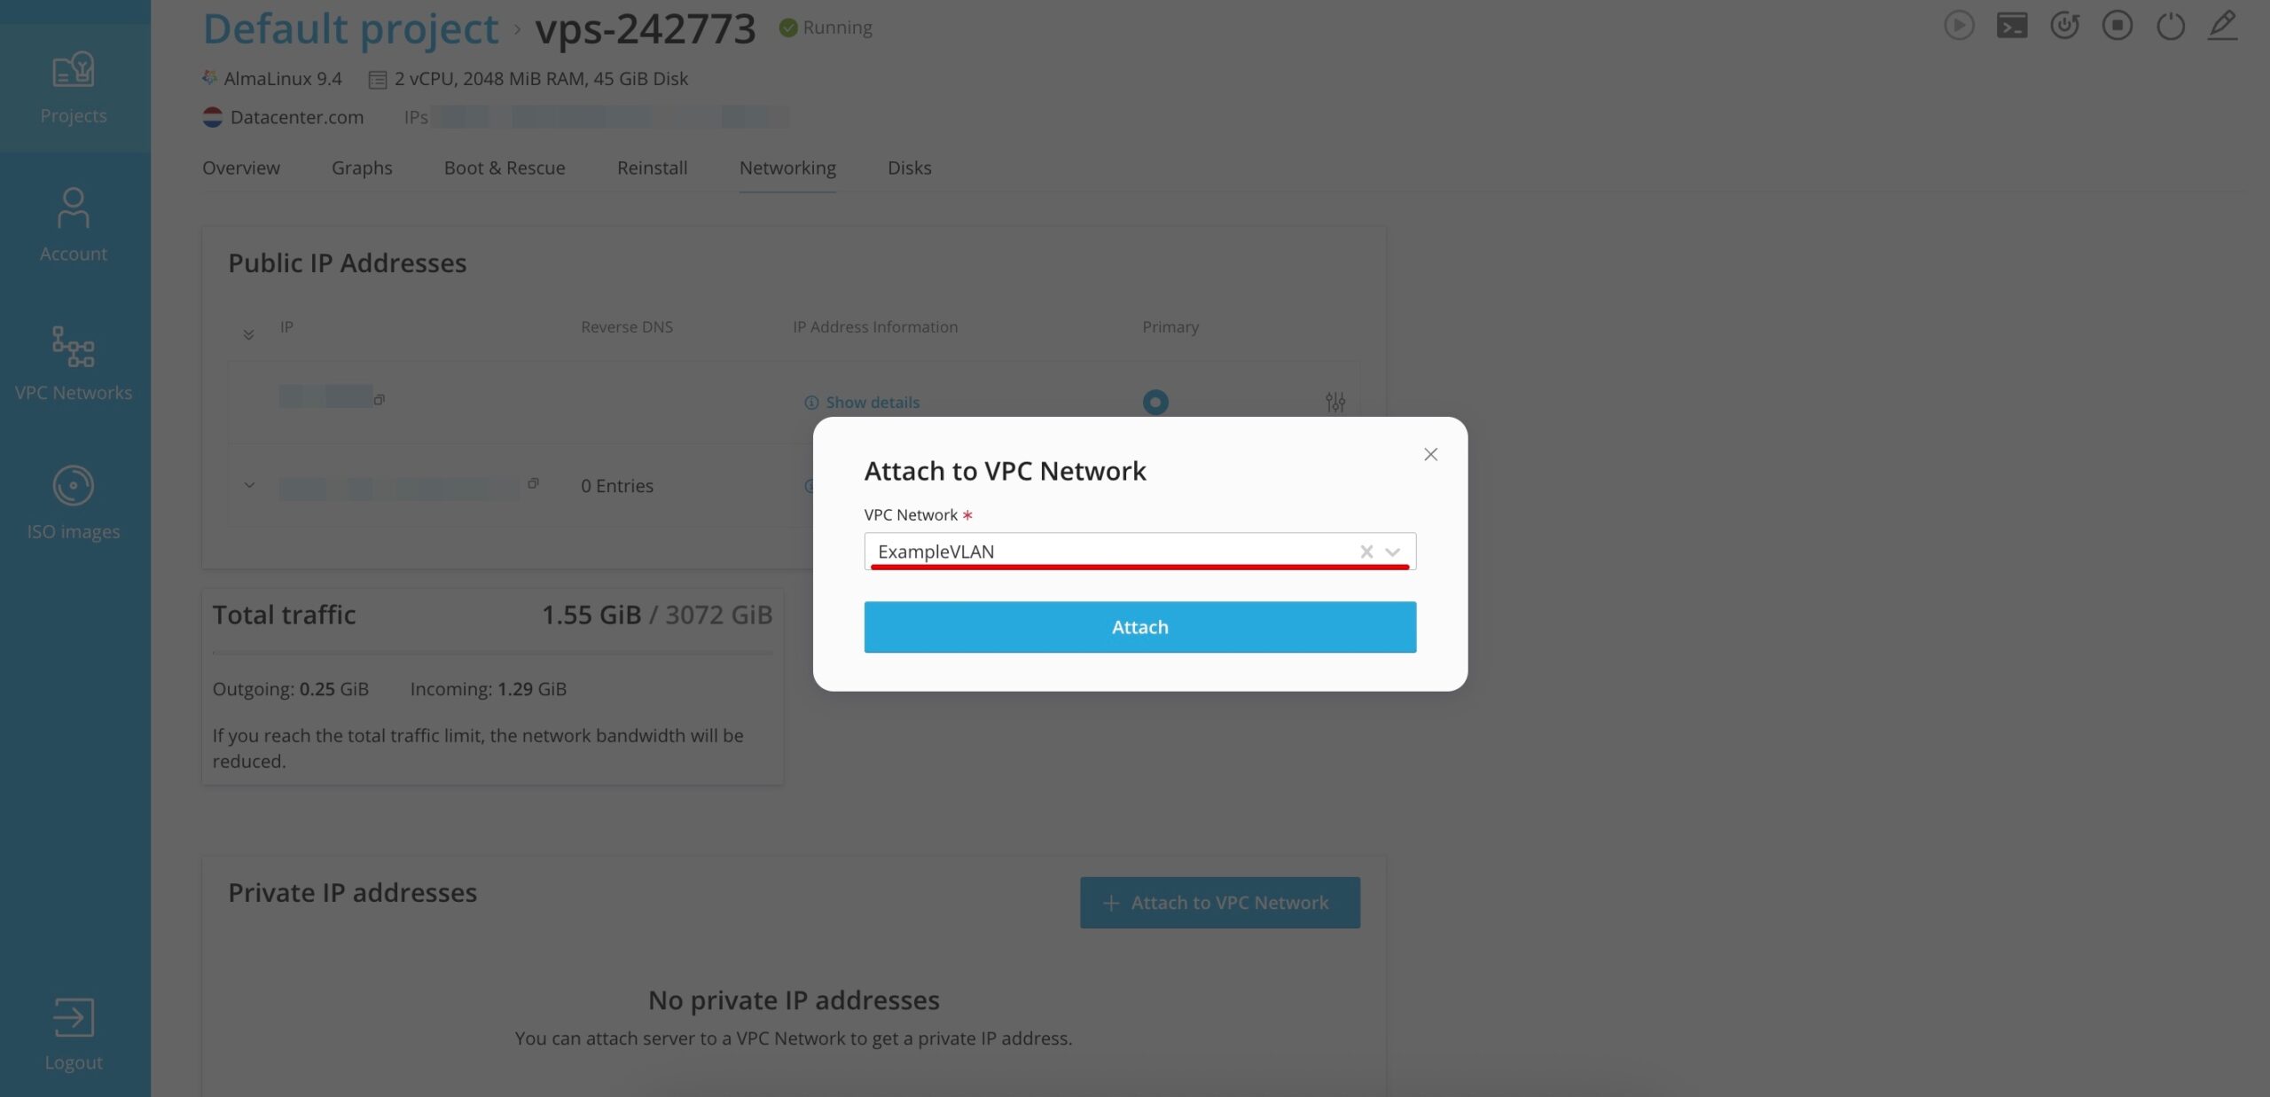The height and width of the screenshot is (1097, 2270).
Task: Switch to the Graphs tab
Action: coord(362,168)
